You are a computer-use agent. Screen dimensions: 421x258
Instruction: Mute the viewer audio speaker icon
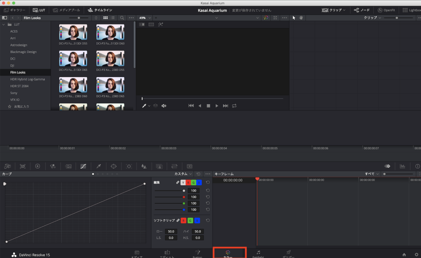click(164, 106)
